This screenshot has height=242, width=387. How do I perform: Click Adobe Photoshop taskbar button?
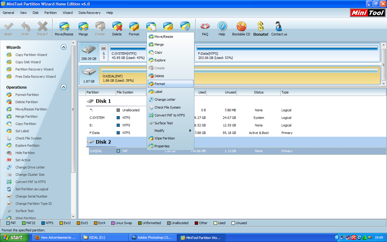153,237
